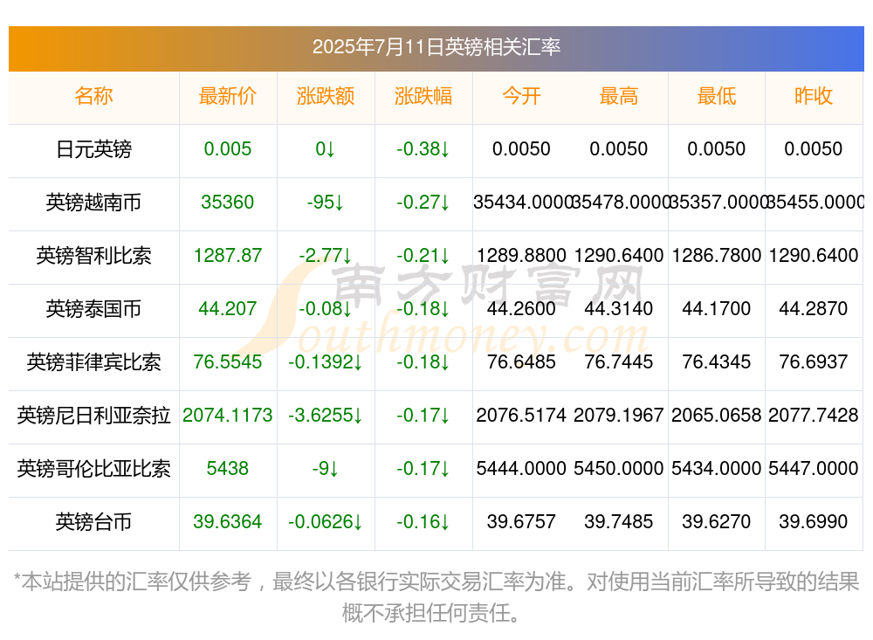Select the 英镑台币 row name
The image size is (873, 640).
click(93, 522)
